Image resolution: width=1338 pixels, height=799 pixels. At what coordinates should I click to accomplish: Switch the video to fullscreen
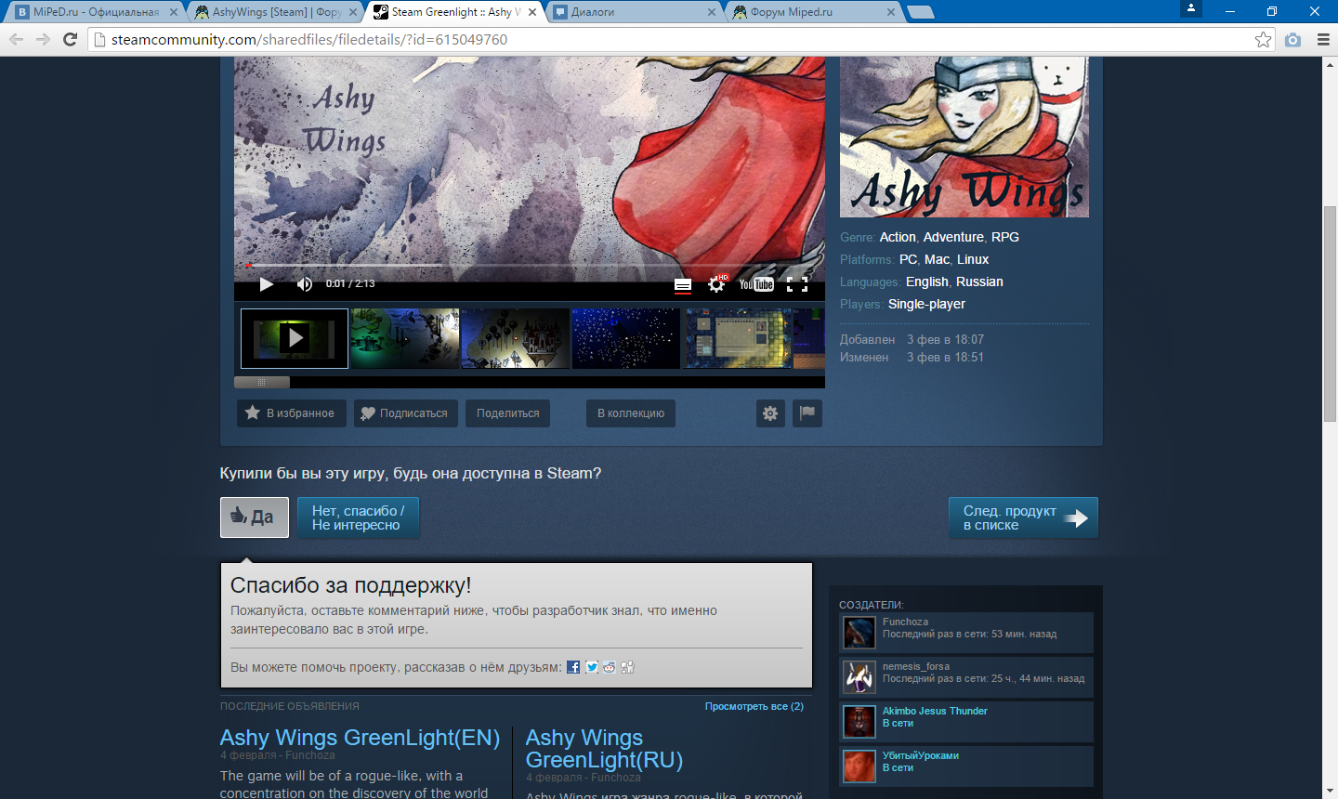pos(797,284)
